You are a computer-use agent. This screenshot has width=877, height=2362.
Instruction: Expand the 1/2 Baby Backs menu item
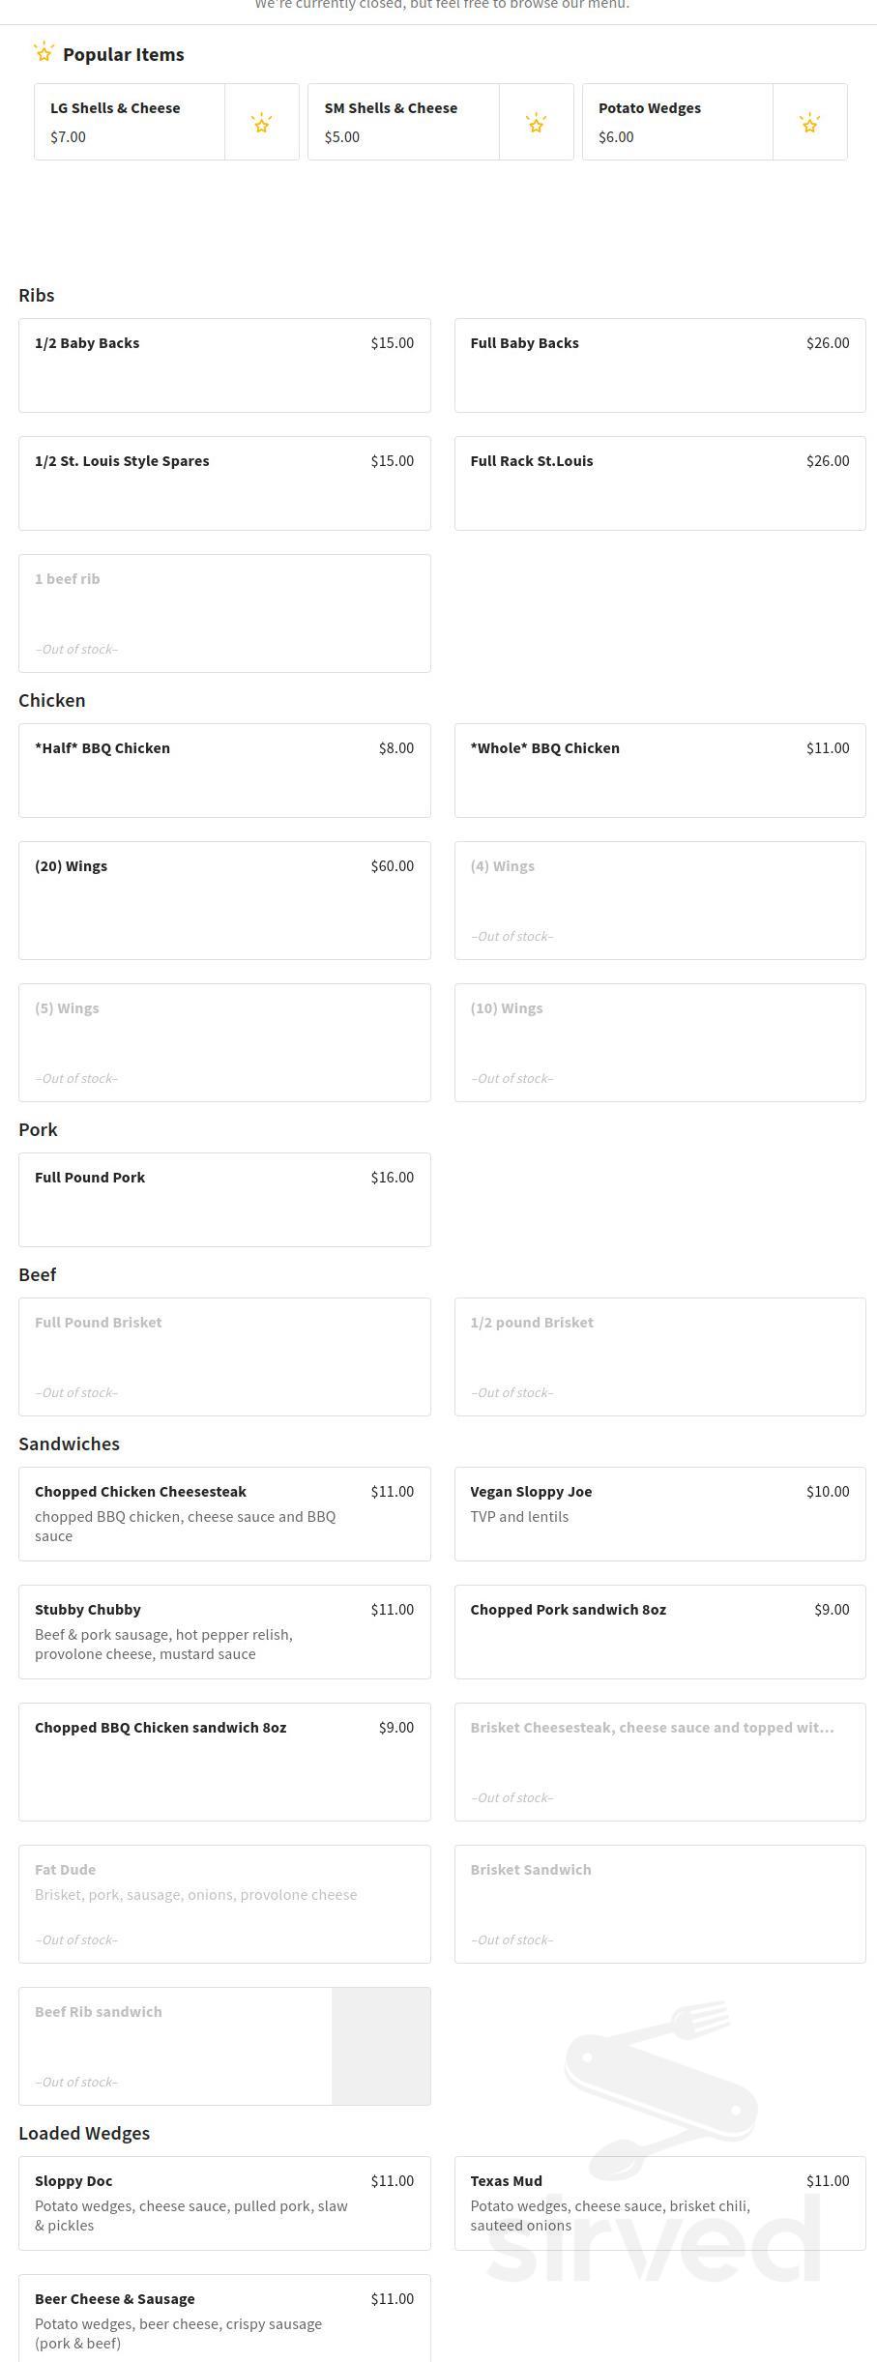224,365
